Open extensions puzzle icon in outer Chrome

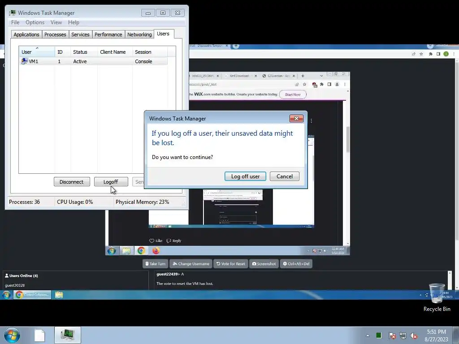(x=431, y=54)
